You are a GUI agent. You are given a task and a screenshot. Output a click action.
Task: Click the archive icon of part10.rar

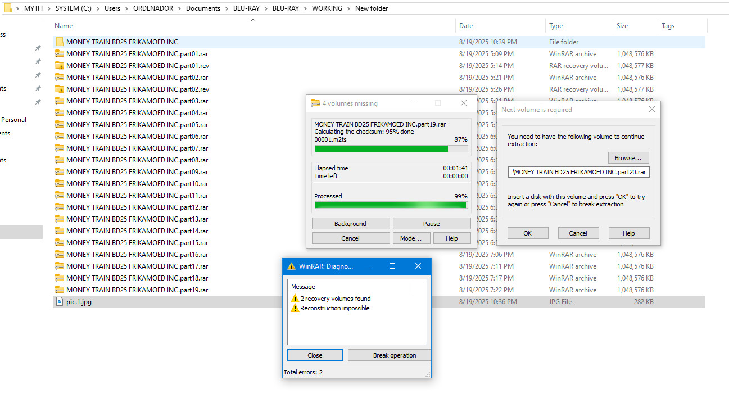[x=60, y=184]
